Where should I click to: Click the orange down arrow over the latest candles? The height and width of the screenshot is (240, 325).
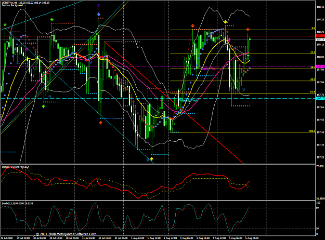[248, 30]
